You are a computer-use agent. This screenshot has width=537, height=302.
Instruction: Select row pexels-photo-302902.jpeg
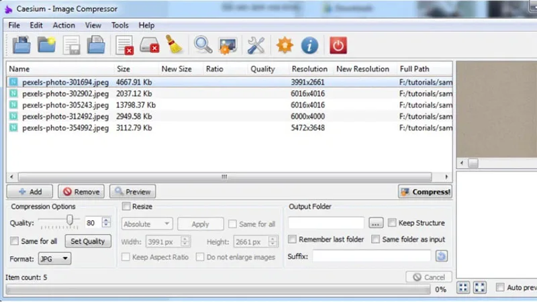coord(230,93)
